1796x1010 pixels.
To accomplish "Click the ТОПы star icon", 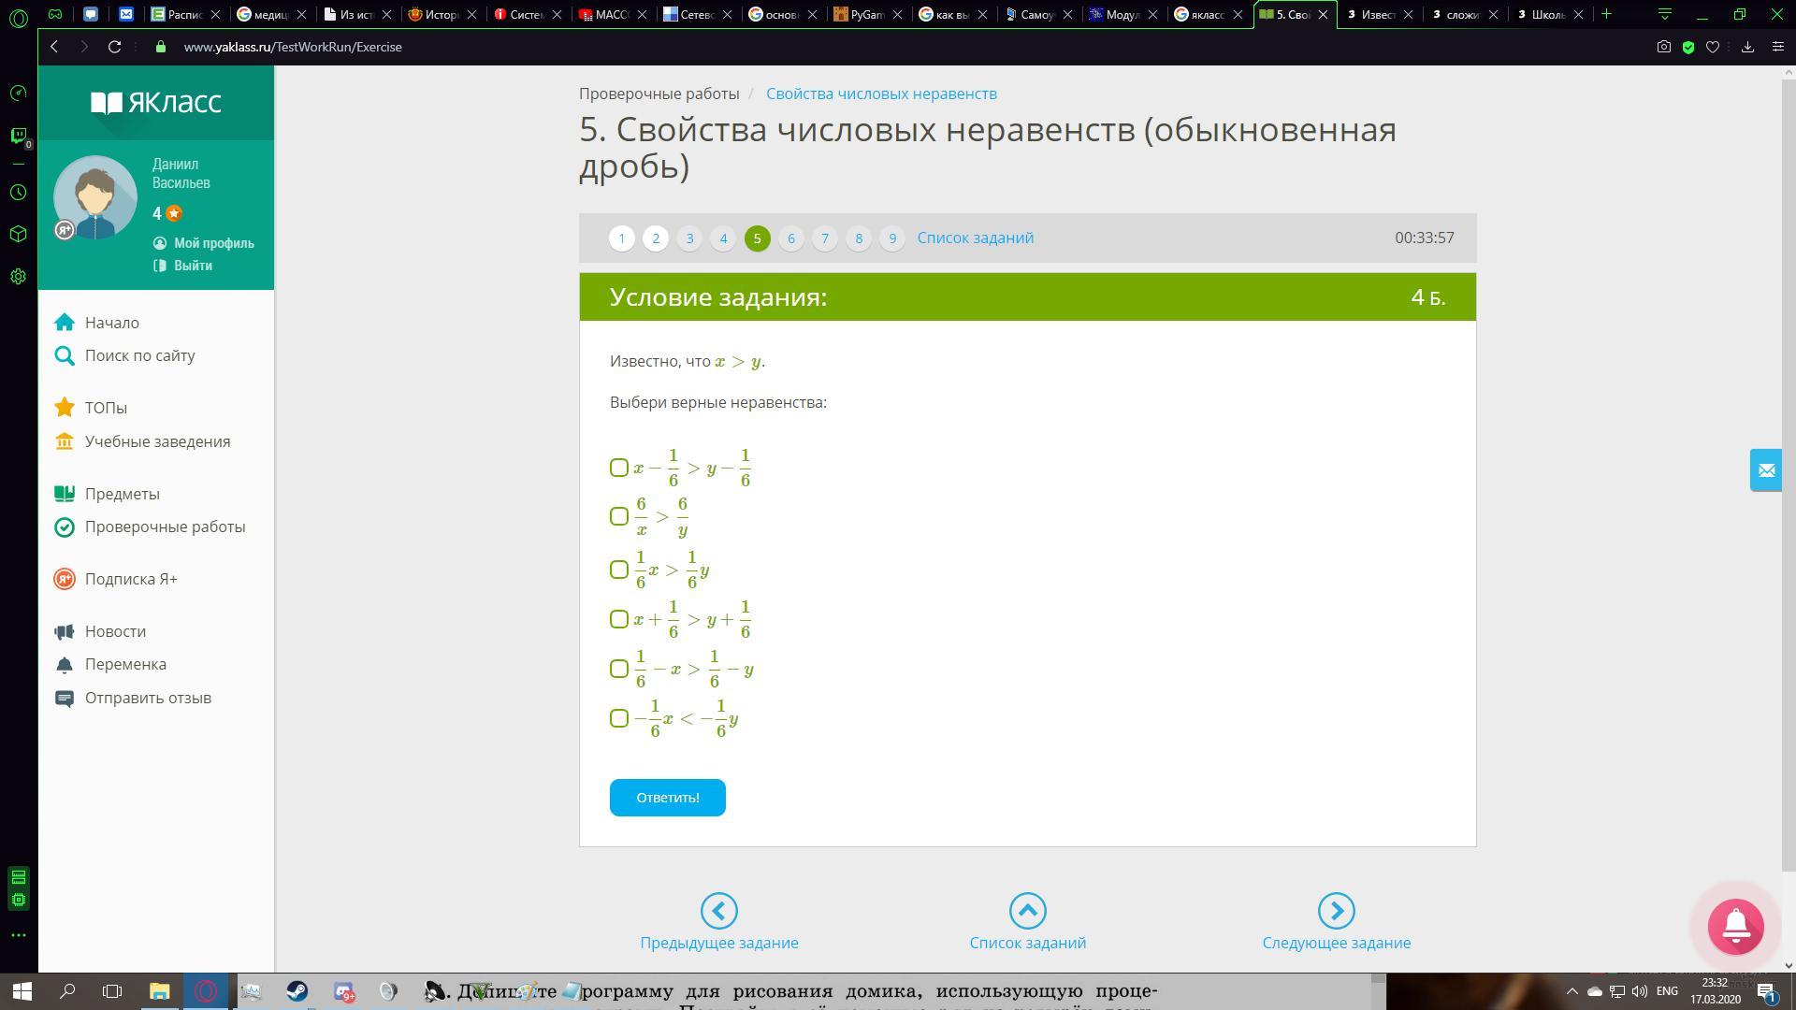I will 65,408.
